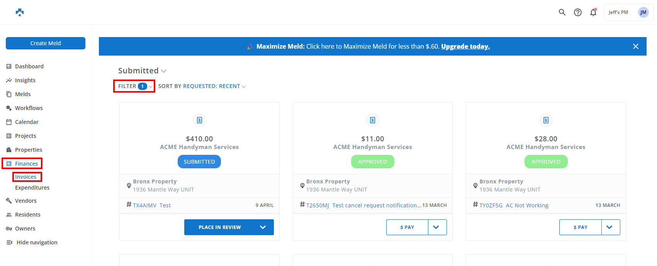Open Workflows in the sidebar
The width and height of the screenshot is (657, 266).
click(x=29, y=108)
